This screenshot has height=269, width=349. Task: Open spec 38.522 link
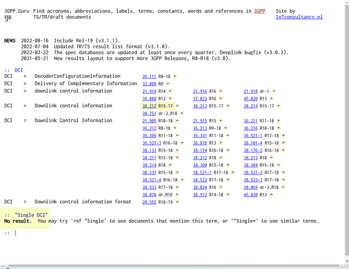pos(200,180)
